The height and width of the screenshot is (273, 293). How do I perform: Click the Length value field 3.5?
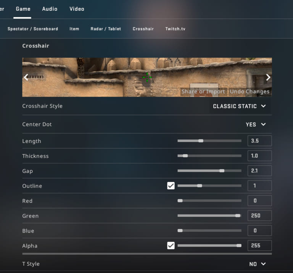[x=259, y=141]
